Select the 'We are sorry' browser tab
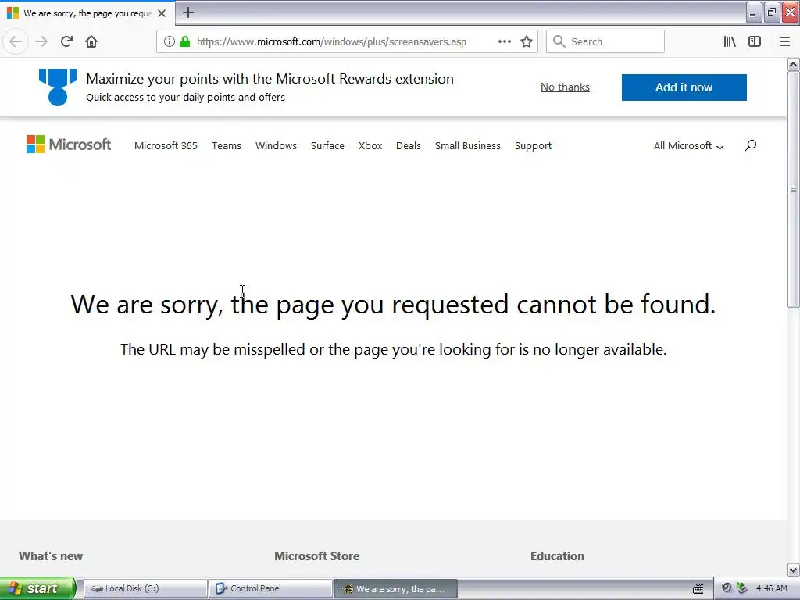Screen dimensions: 800x600 [x=87, y=13]
